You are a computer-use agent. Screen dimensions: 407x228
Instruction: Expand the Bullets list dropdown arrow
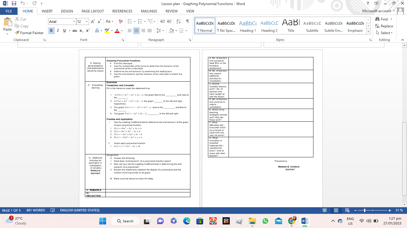135,22
